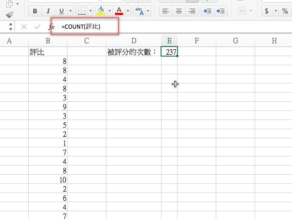Screen dimensions: 292x219
Task: Select cell with value 5
Action: point(48,125)
